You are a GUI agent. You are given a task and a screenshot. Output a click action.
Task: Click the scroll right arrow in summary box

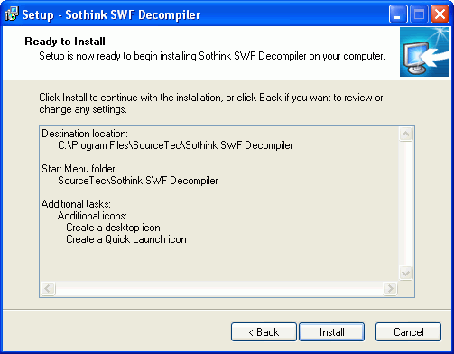click(x=390, y=289)
